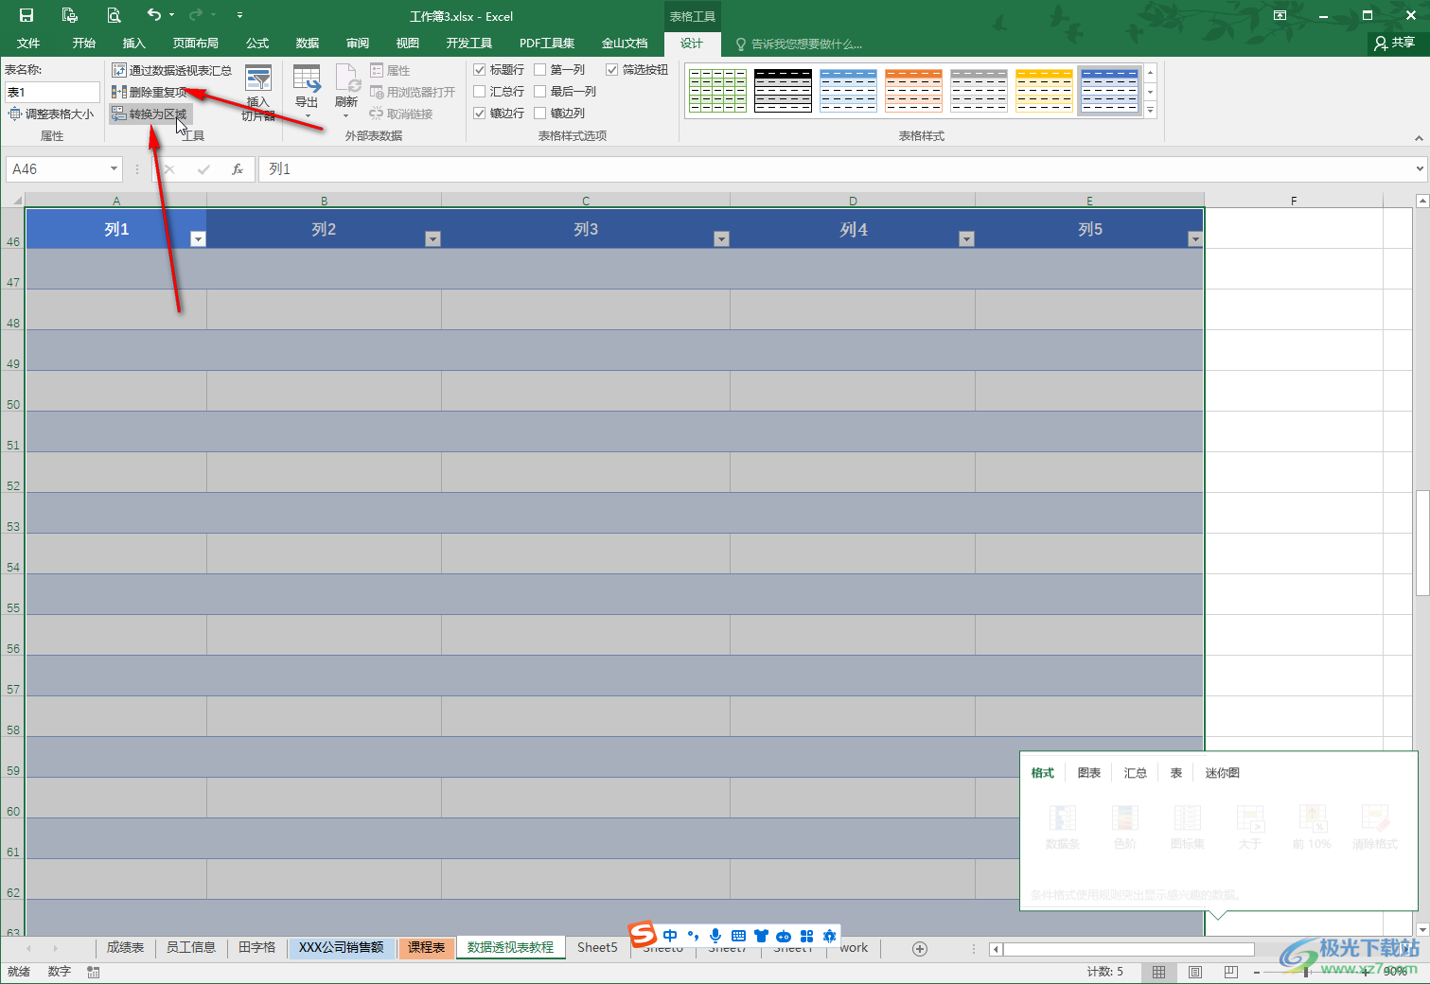This screenshot has width=1430, height=984.
Task: Toggle Header Row (标题行) checkbox
Action: [480, 70]
